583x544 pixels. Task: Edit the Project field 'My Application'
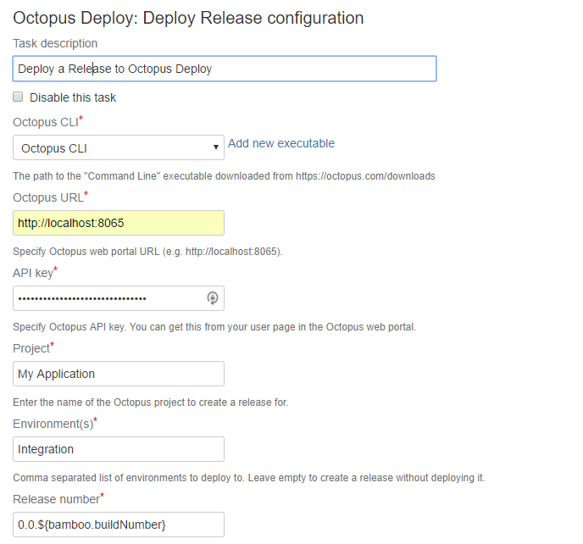click(x=119, y=374)
